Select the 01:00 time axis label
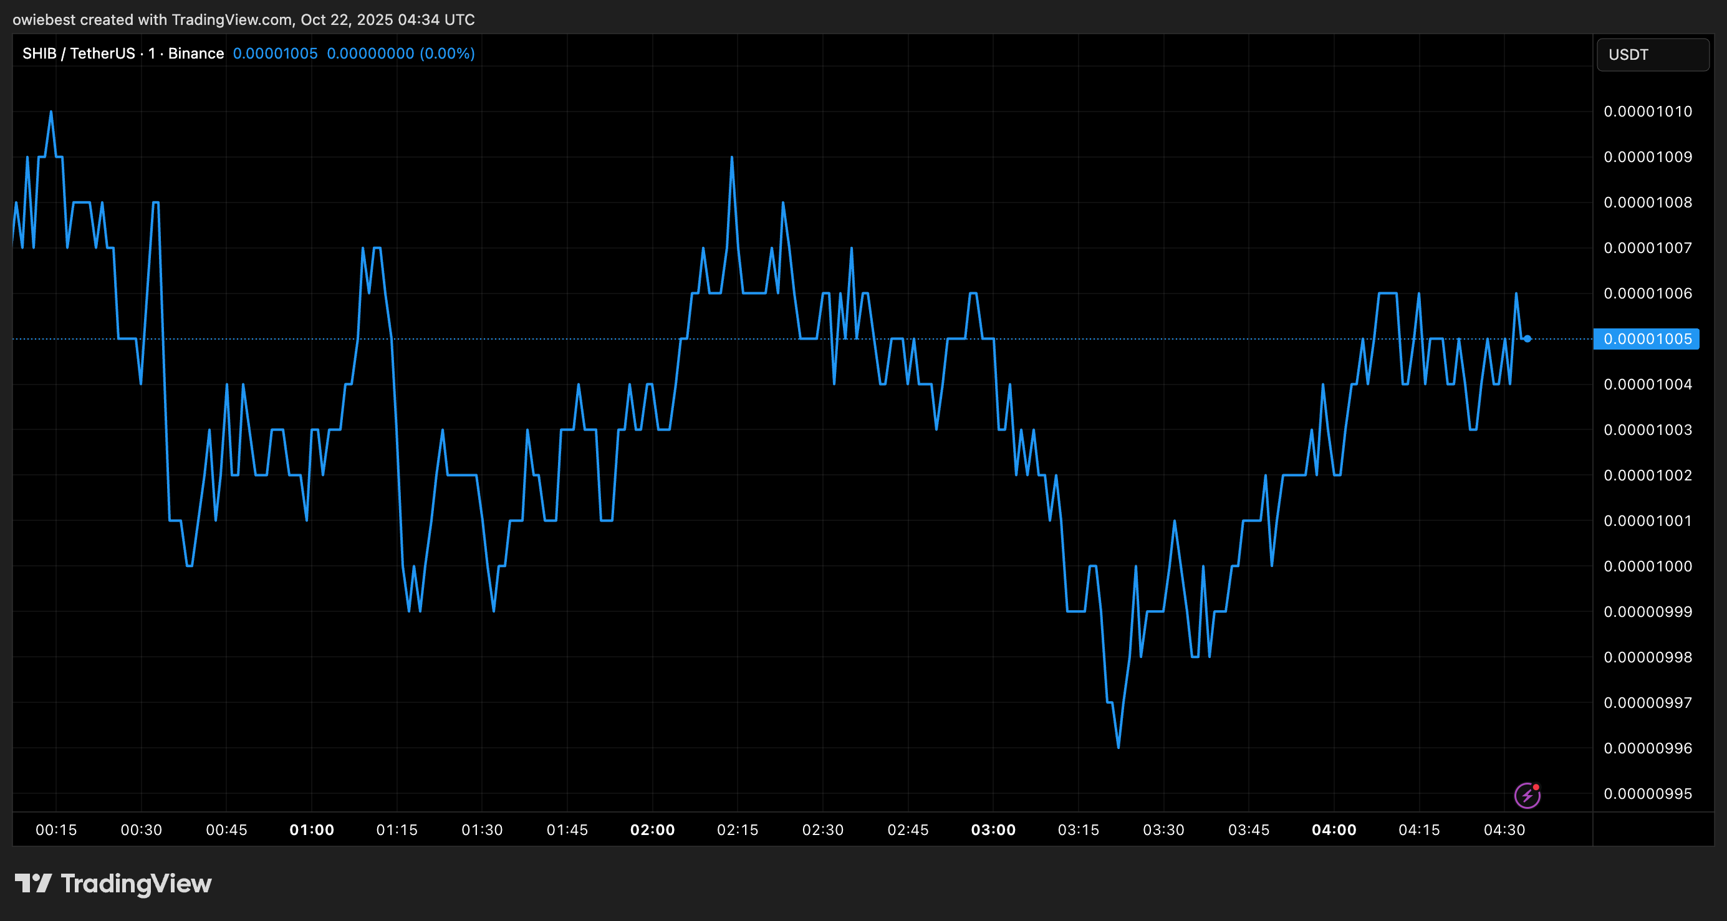 [x=312, y=830]
